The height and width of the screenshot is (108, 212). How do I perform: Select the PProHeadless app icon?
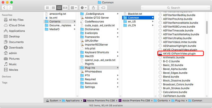coord(82,71)
